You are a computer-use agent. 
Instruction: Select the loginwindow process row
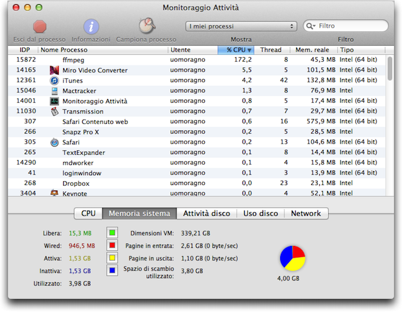pos(197,173)
